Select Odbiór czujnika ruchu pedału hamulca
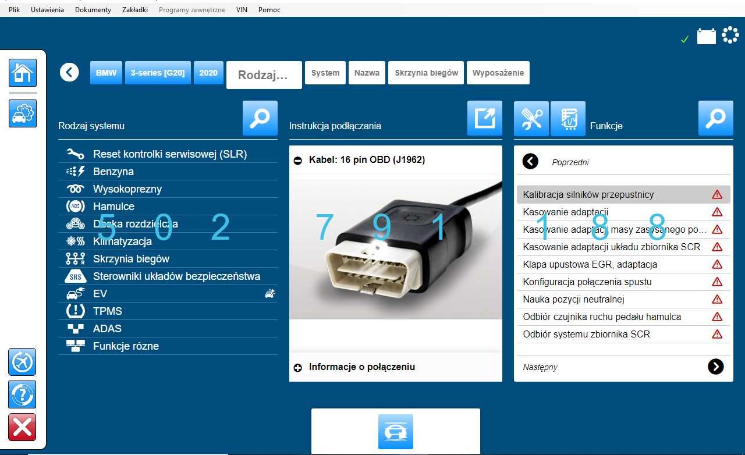The height and width of the screenshot is (455, 745). coord(623,317)
